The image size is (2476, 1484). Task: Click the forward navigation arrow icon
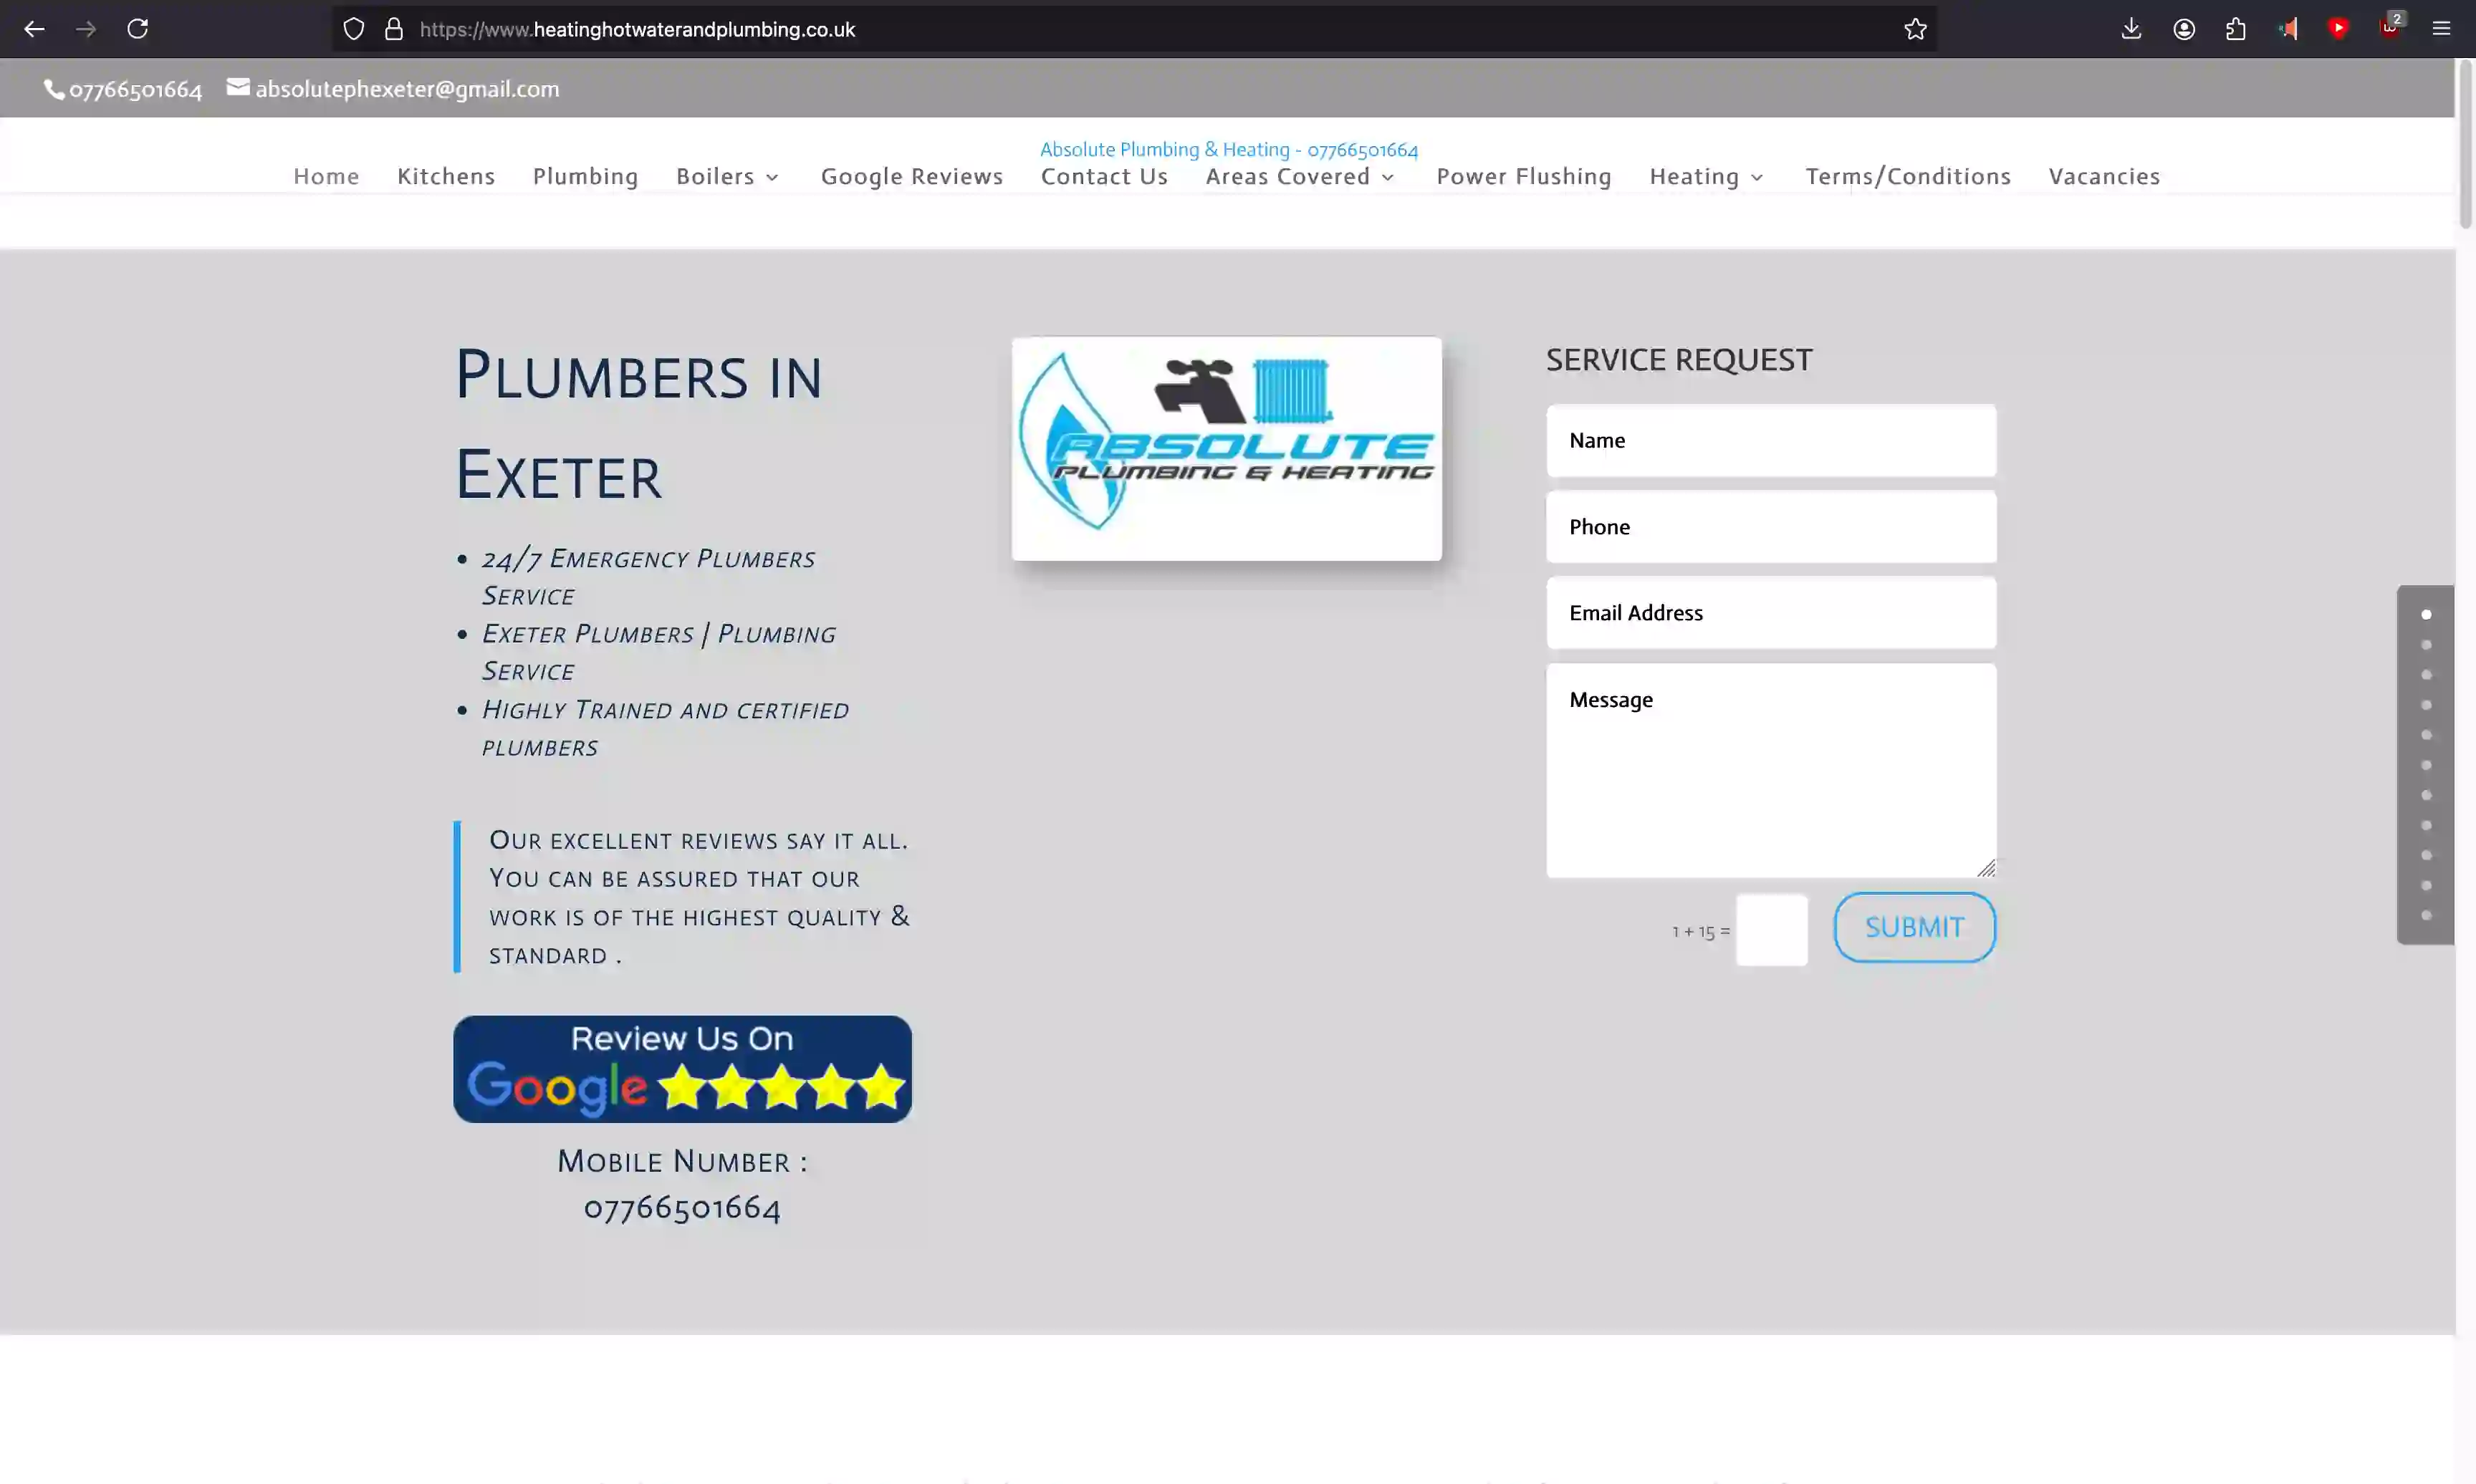[85, 28]
